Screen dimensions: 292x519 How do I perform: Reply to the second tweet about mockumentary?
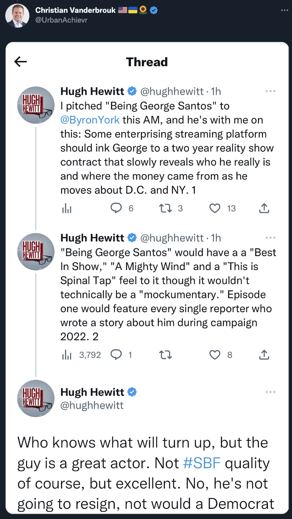click(x=117, y=355)
